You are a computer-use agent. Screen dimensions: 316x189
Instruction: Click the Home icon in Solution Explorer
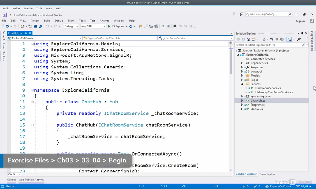click(248, 39)
